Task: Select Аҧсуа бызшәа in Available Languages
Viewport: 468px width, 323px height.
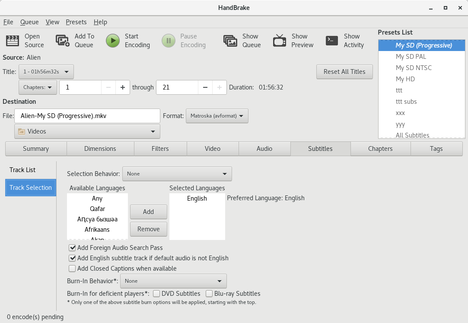Action: pos(97,219)
